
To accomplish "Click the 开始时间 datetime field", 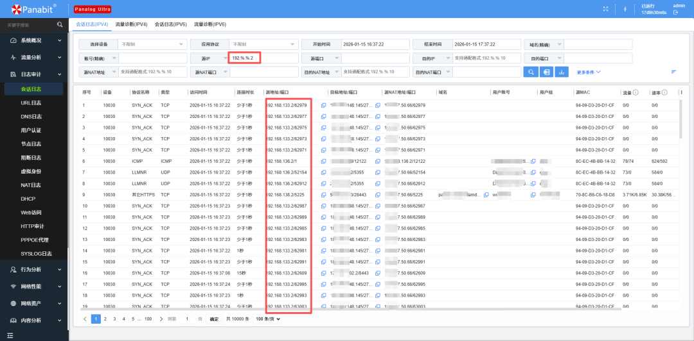I will click(375, 44).
